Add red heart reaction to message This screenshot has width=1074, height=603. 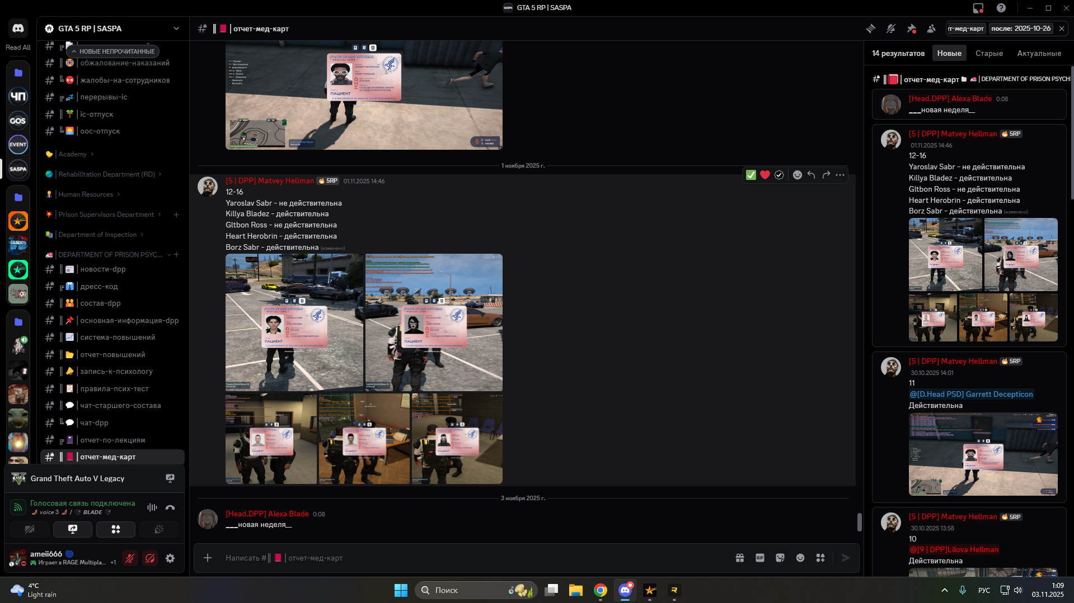click(x=765, y=175)
